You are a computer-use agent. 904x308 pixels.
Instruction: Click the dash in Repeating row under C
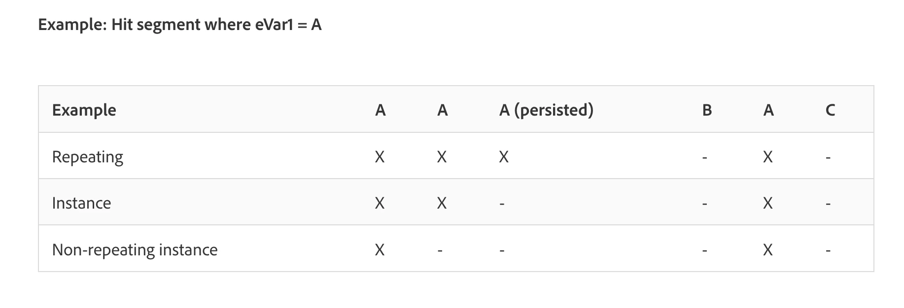(x=828, y=158)
